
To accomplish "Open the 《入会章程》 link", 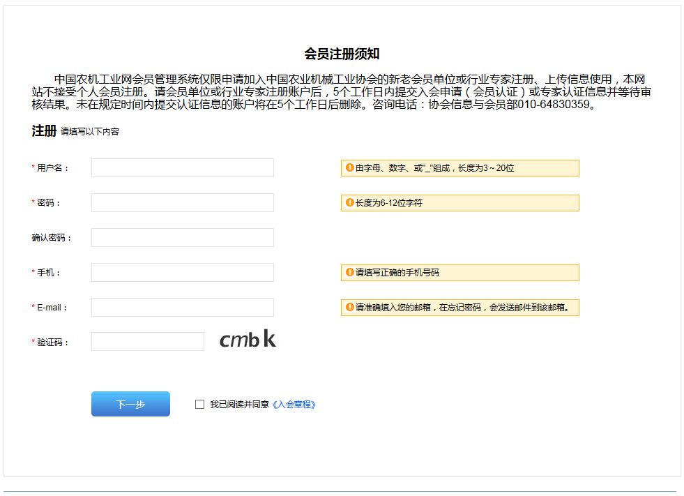I will coord(294,405).
